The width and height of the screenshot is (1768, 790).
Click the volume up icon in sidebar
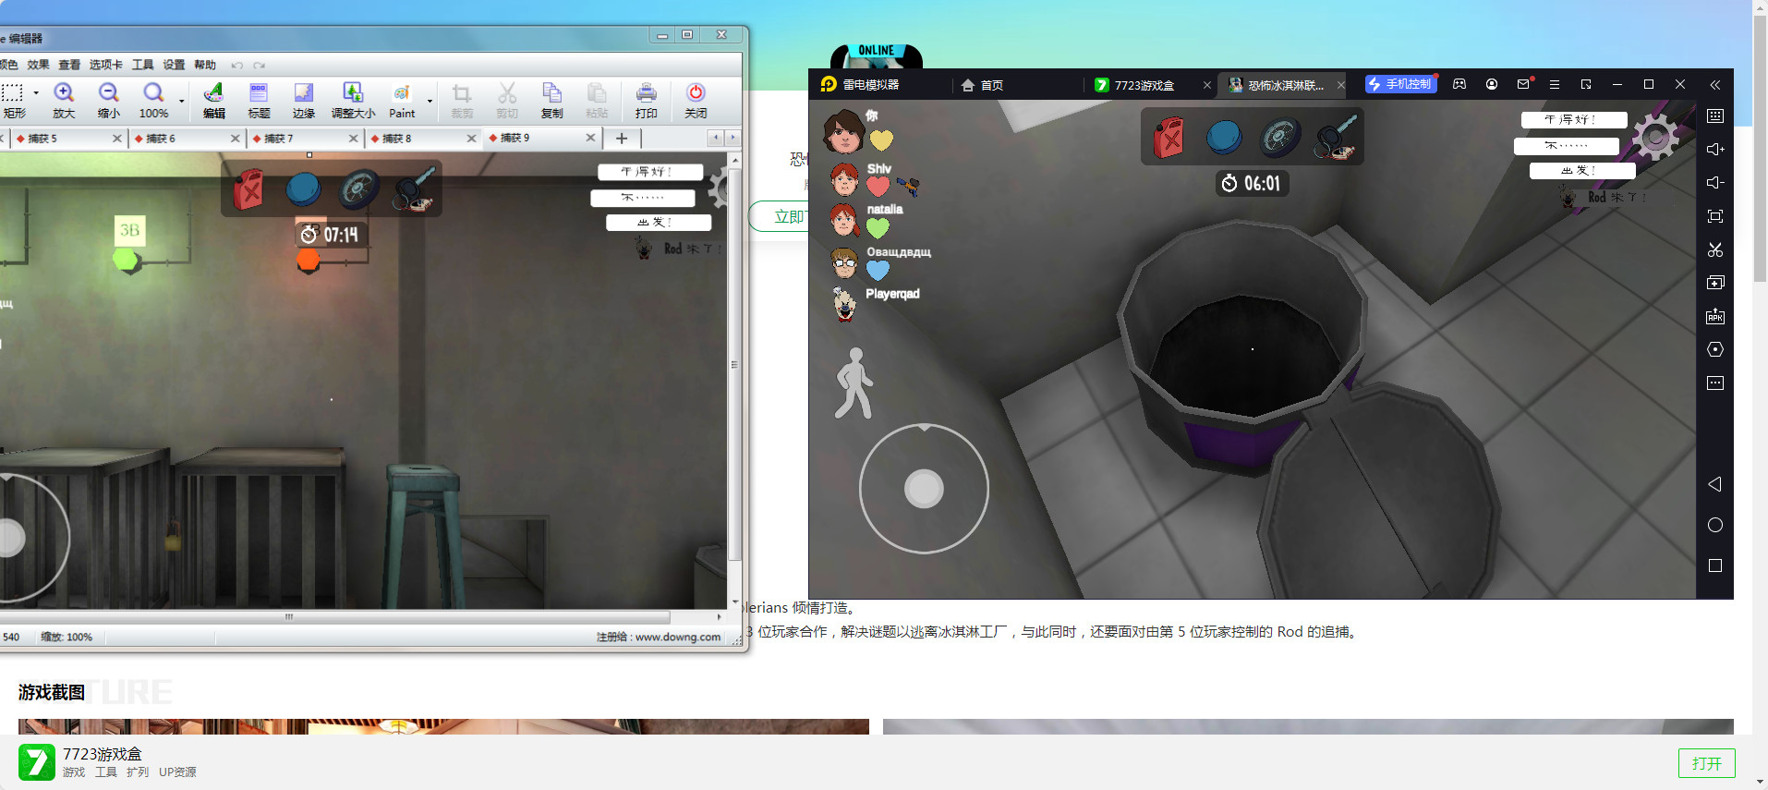1715,149
